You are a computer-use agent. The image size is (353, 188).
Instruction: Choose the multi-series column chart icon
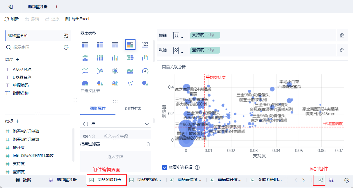(x=115, y=58)
